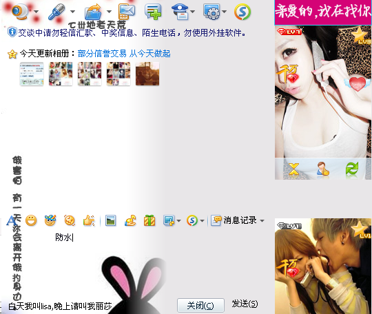
Task: Open the second album photo thumbnail
Action: click(61, 74)
